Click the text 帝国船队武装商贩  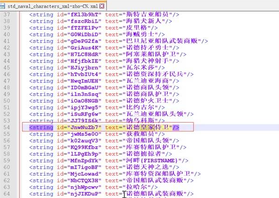pyautogui.click(x=157, y=180)
